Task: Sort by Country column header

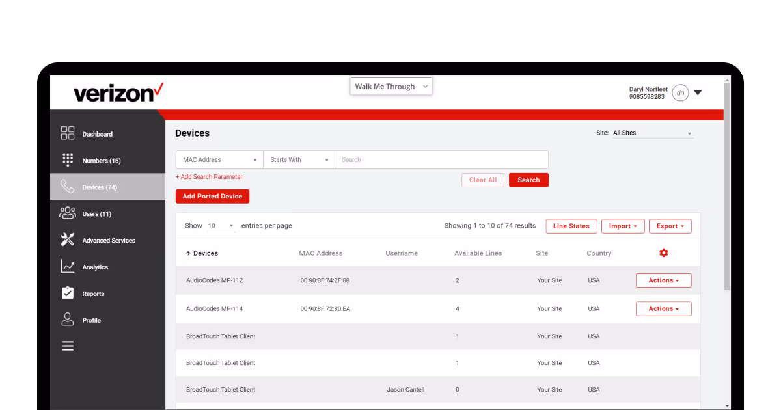Action: (599, 253)
